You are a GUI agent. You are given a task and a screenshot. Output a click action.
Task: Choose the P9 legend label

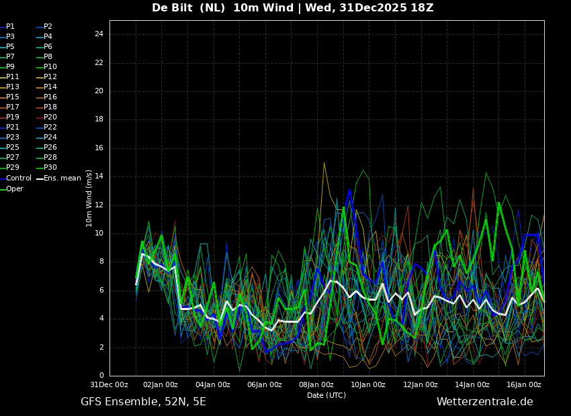[x=7, y=67]
